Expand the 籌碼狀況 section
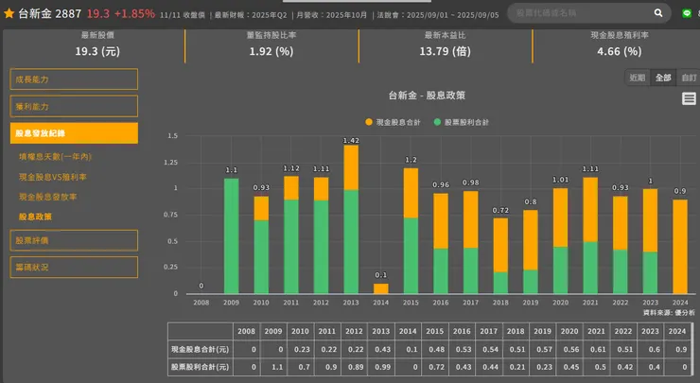The height and width of the screenshot is (383, 700). pyautogui.click(x=74, y=267)
